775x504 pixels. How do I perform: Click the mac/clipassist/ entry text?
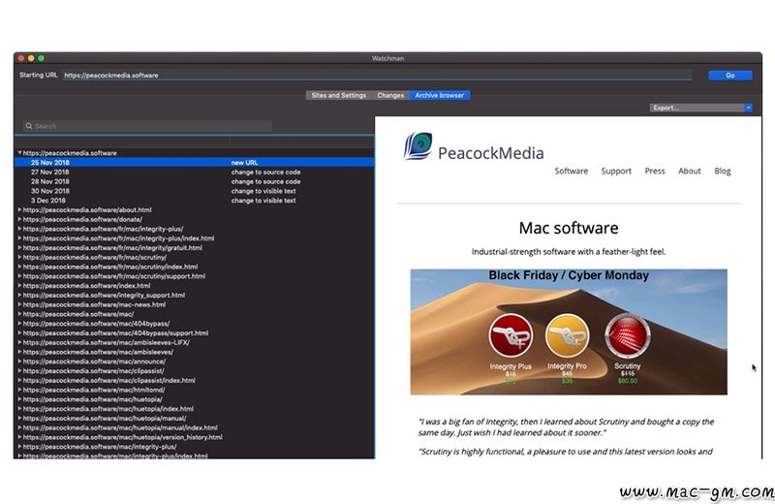pos(93,371)
